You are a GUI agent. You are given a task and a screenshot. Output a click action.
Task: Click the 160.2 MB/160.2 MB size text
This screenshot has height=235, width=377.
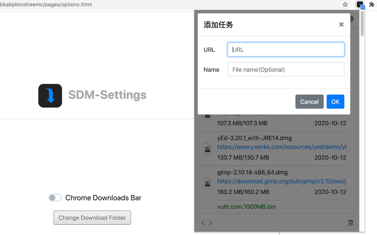click(x=243, y=192)
